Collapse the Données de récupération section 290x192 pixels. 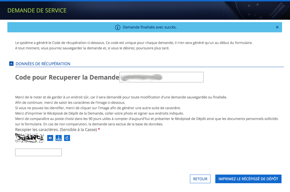point(11,64)
